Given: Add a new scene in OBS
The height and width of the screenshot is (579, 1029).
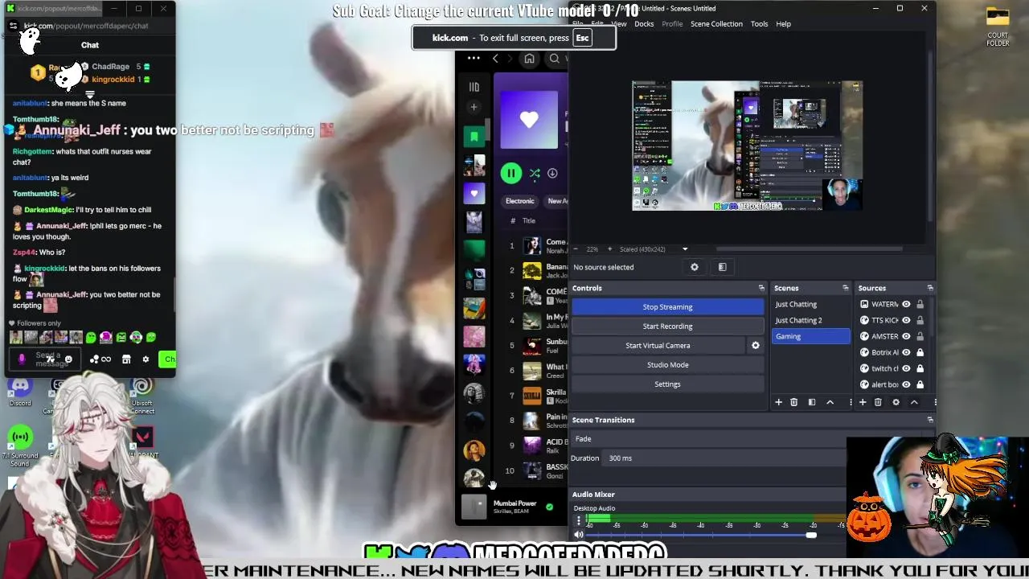Looking at the screenshot, I should (x=778, y=402).
